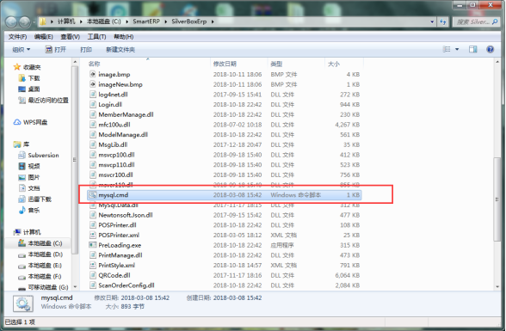Open the help question mark icon
Viewport: 506px width, 331px height.
pyautogui.click(x=491, y=49)
